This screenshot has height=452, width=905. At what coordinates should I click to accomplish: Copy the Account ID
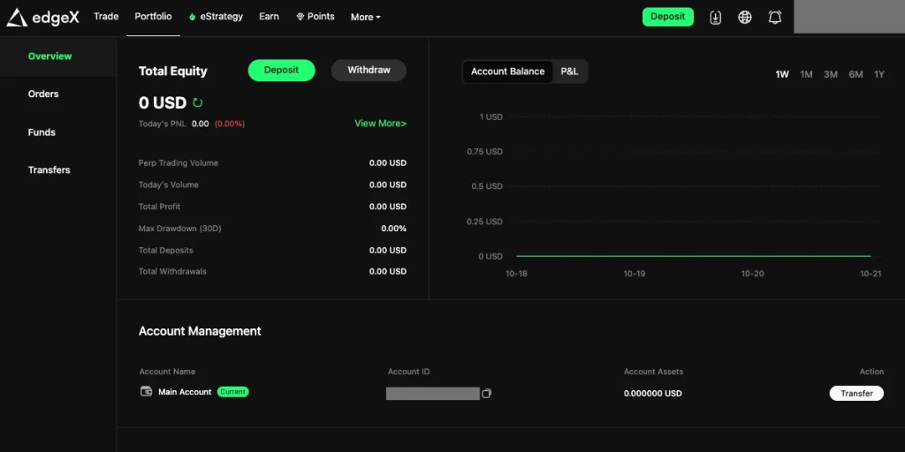coord(487,394)
